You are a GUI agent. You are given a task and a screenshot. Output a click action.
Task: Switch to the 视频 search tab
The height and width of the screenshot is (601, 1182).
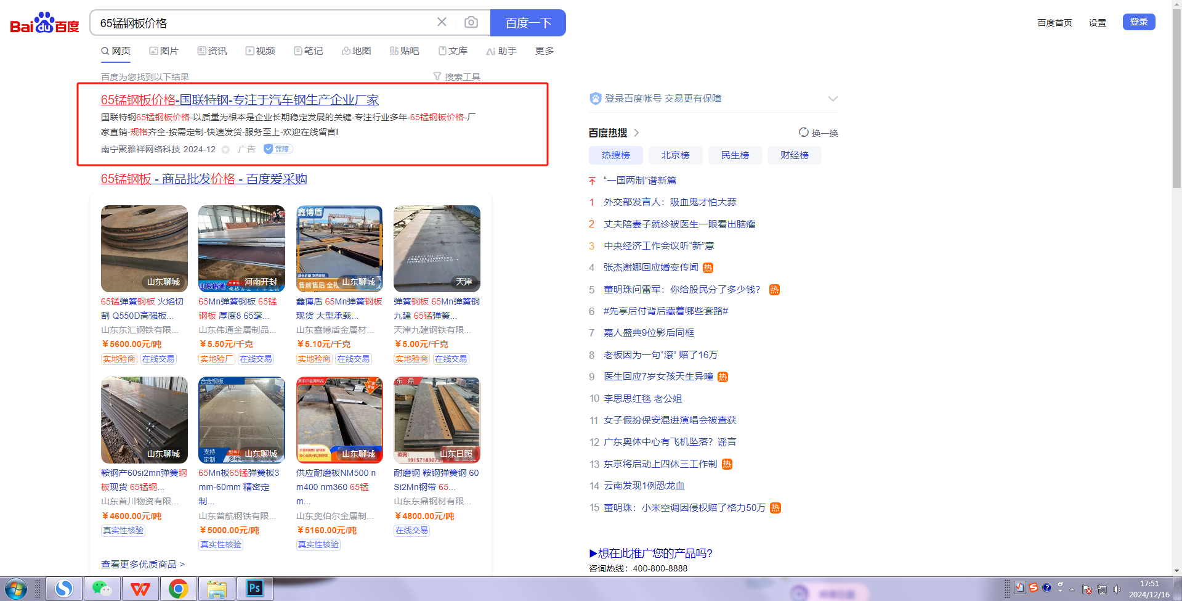pyautogui.click(x=261, y=51)
